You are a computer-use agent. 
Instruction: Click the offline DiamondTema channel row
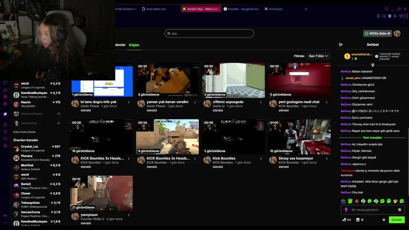coord(37,114)
